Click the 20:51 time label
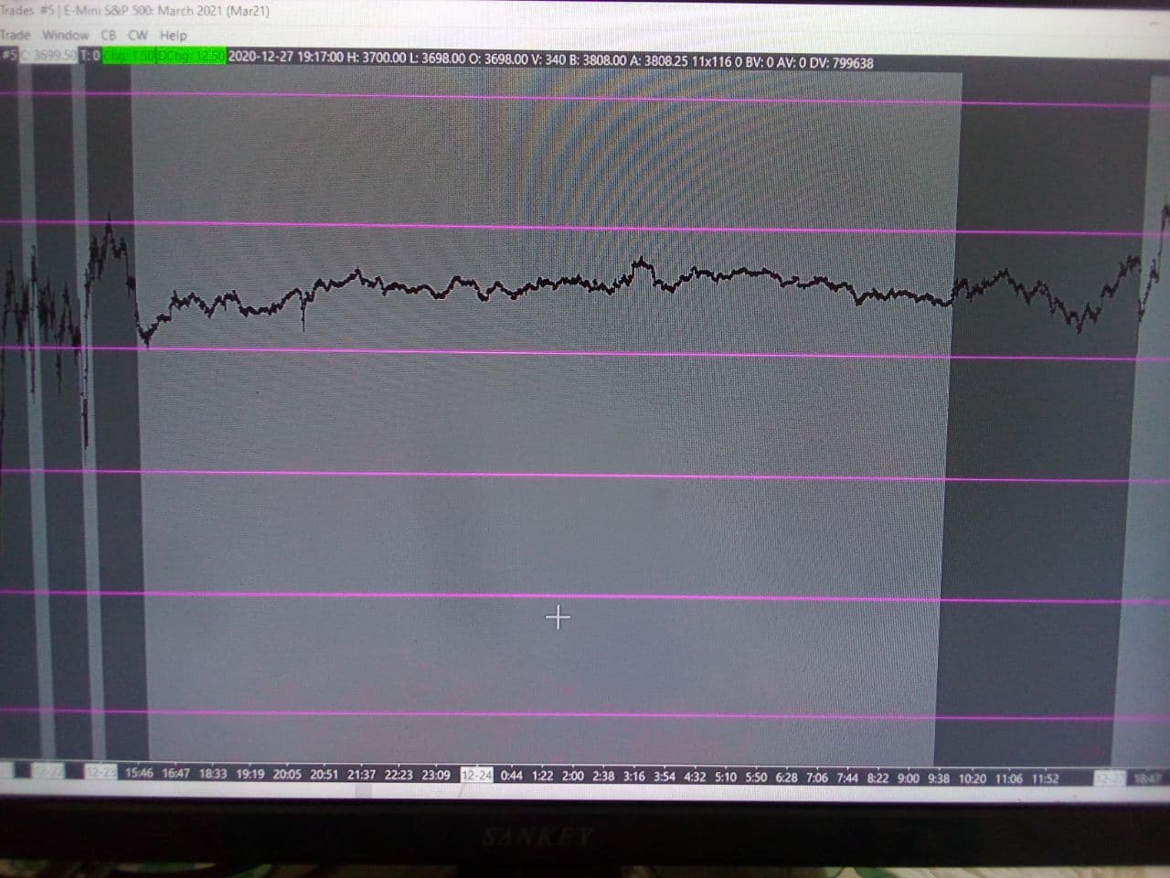Image resolution: width=1170 pixels, height=878 pixels. 324,775
